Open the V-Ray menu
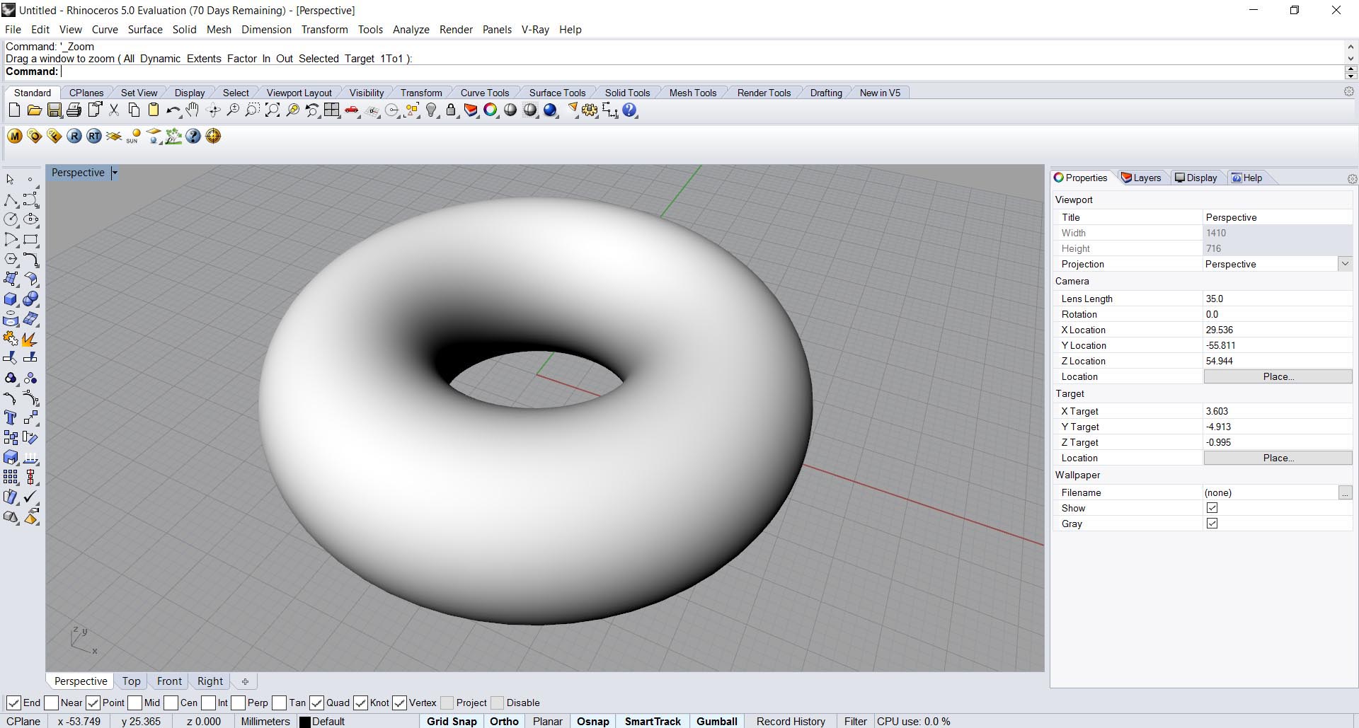 535,30
